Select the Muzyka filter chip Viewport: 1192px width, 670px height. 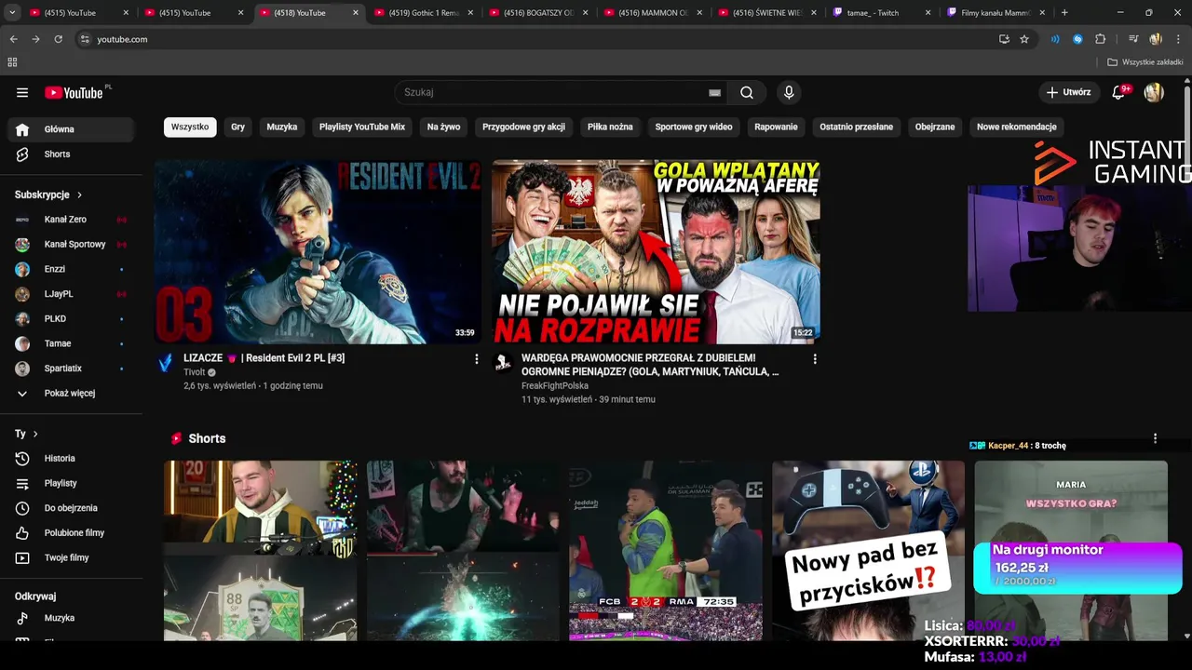tap(282, 127)
